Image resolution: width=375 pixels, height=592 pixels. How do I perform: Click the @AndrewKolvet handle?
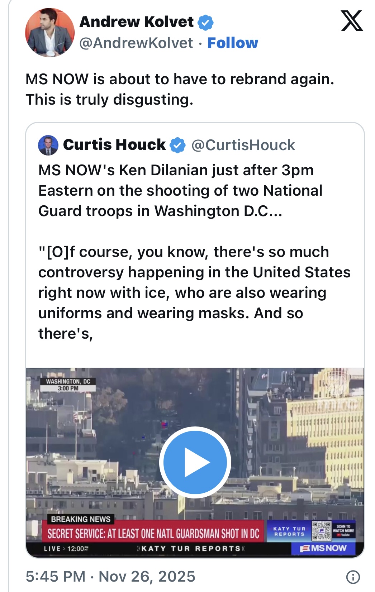(136, 43)
